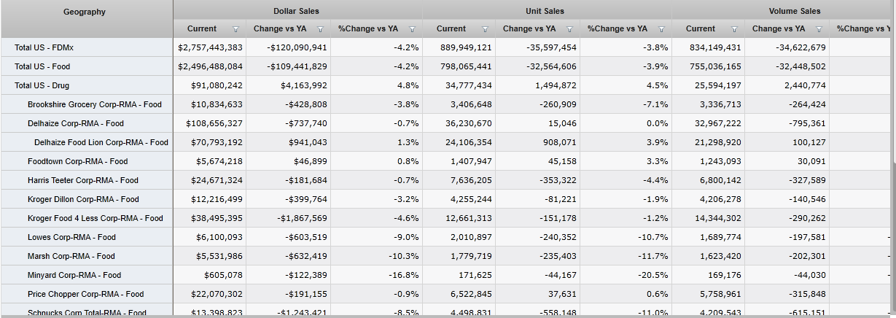Open filter for Volume Sales Current column
The height and width of the screenshot is (318, 896).
(733, 30)
